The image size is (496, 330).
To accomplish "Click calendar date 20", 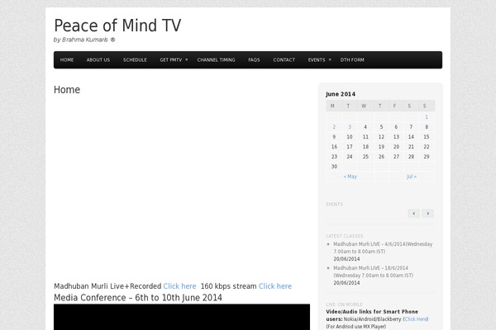I will click(x=396, y=147).
